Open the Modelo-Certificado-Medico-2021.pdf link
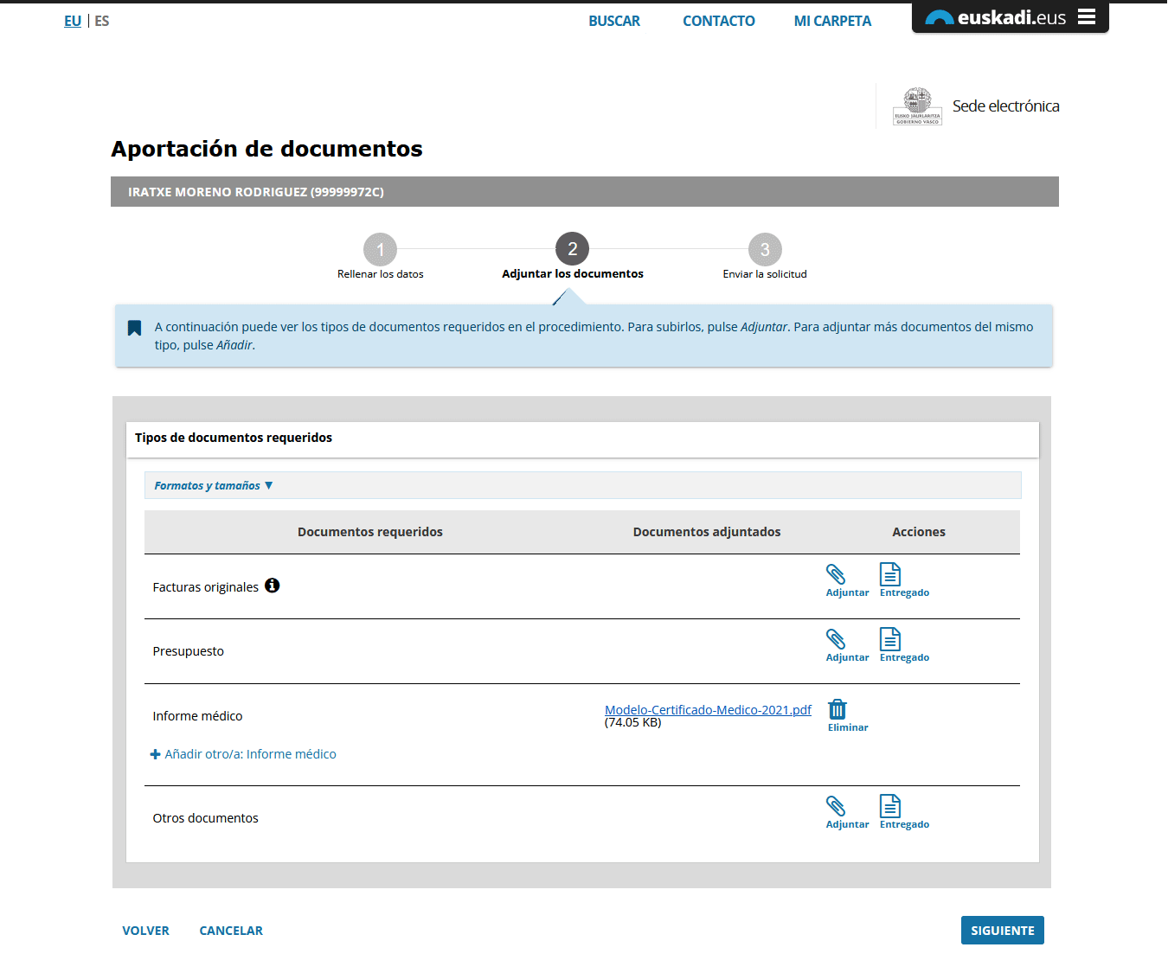This screenshot has width=1168, height=973. (708, 710)
